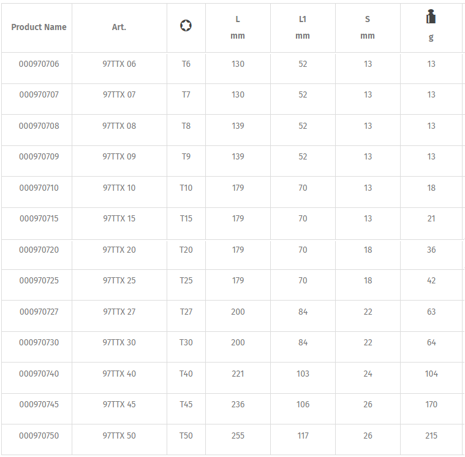
Task: Click the L1 mm column header
Action: point(303,28)
